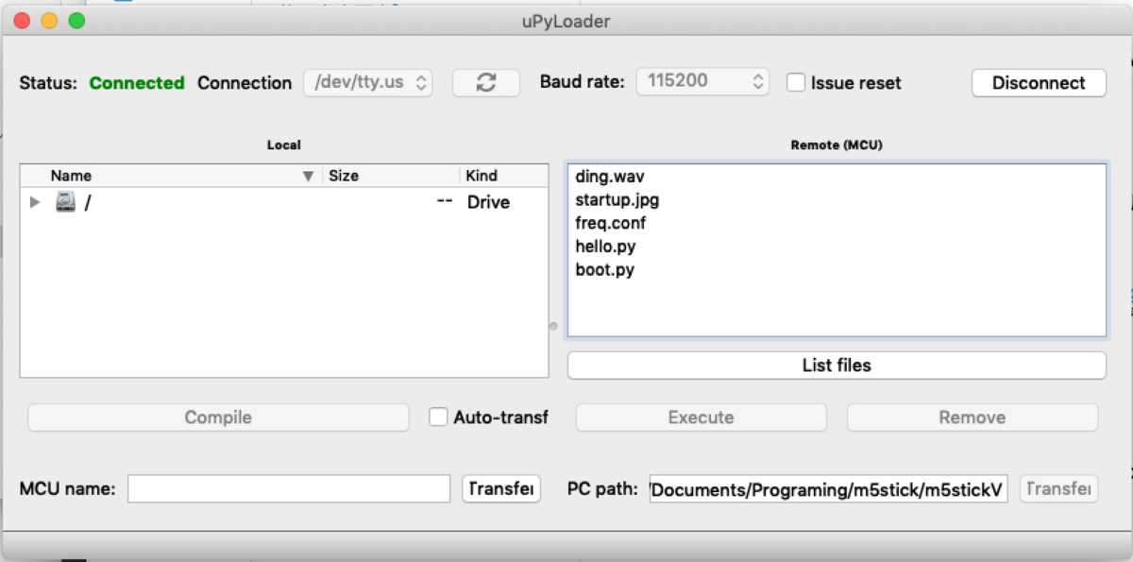Image resolution: width=1133 pixels, height=562 pixels.
Task: Select boot.py in remote file list
Action: pos(604,270)
